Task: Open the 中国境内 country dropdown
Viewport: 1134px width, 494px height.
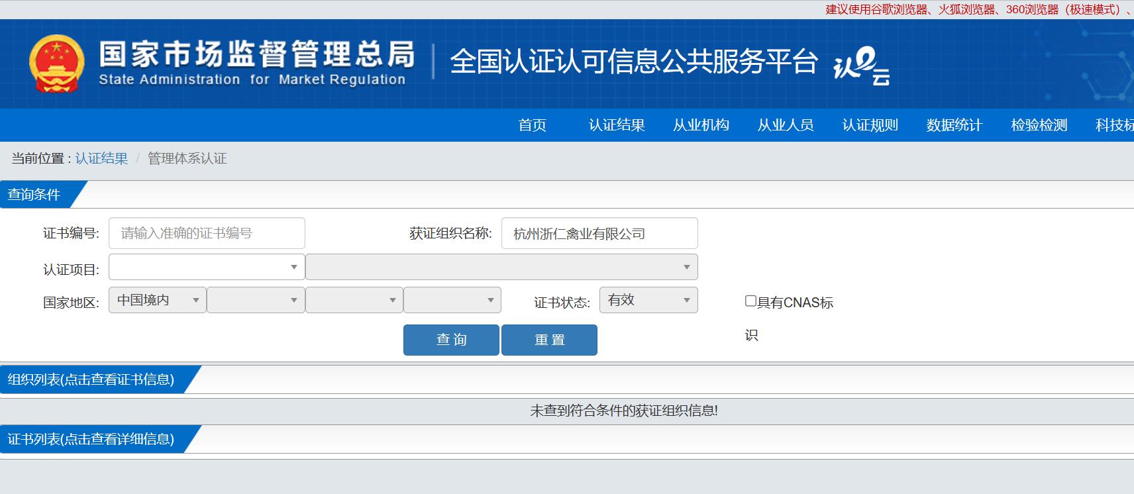Action: [x=158, y=300]
